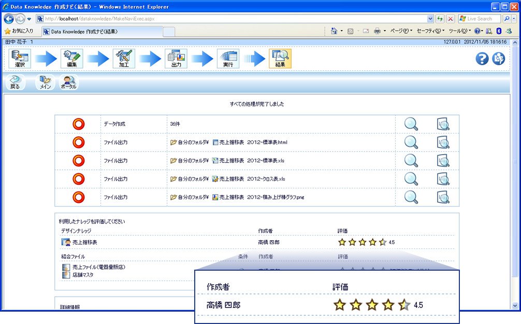Click the 編集 step icon
Screen dimensions: 521x324
[x=71, y=58]
